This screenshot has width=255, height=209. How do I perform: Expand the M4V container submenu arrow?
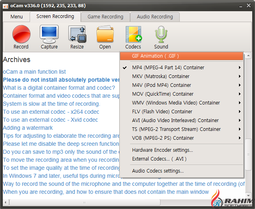pos(240,85)
